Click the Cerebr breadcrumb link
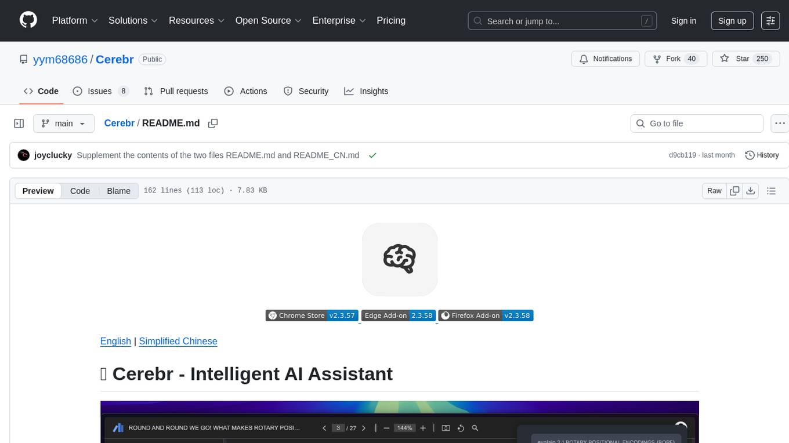 pos(119,123)
